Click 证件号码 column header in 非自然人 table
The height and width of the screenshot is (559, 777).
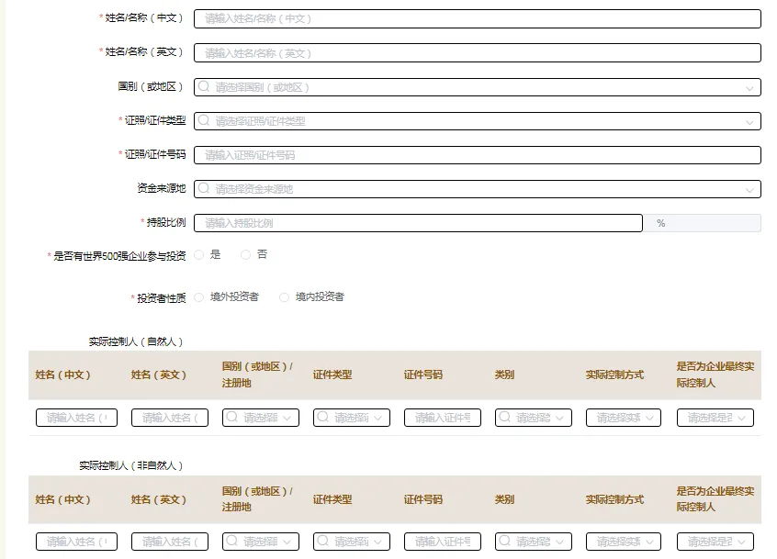[423, 499]
